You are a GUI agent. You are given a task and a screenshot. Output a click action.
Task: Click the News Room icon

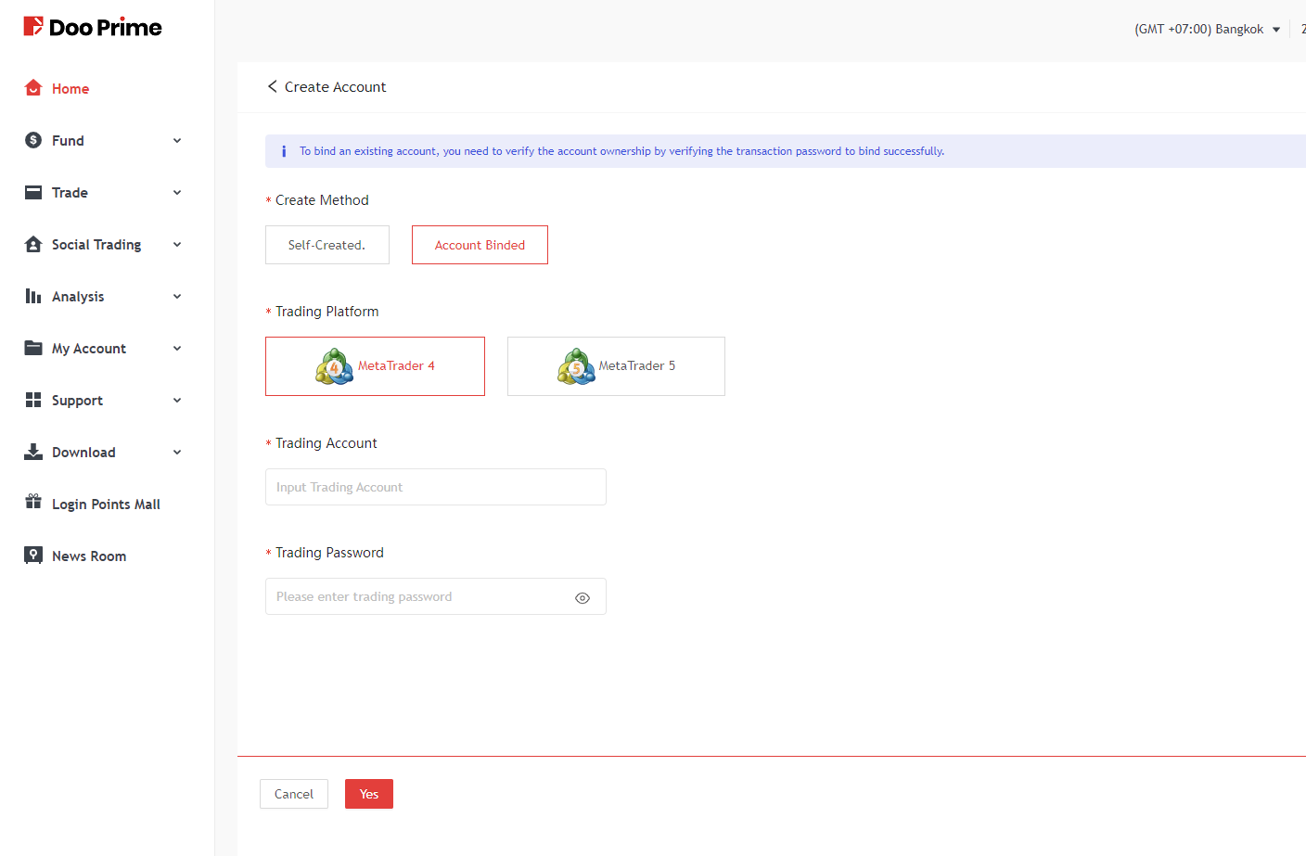pyautogui.click(x=33, y=556)
